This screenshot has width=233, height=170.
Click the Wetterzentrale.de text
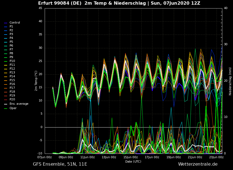pyautogui.click(x=198, y=164)
